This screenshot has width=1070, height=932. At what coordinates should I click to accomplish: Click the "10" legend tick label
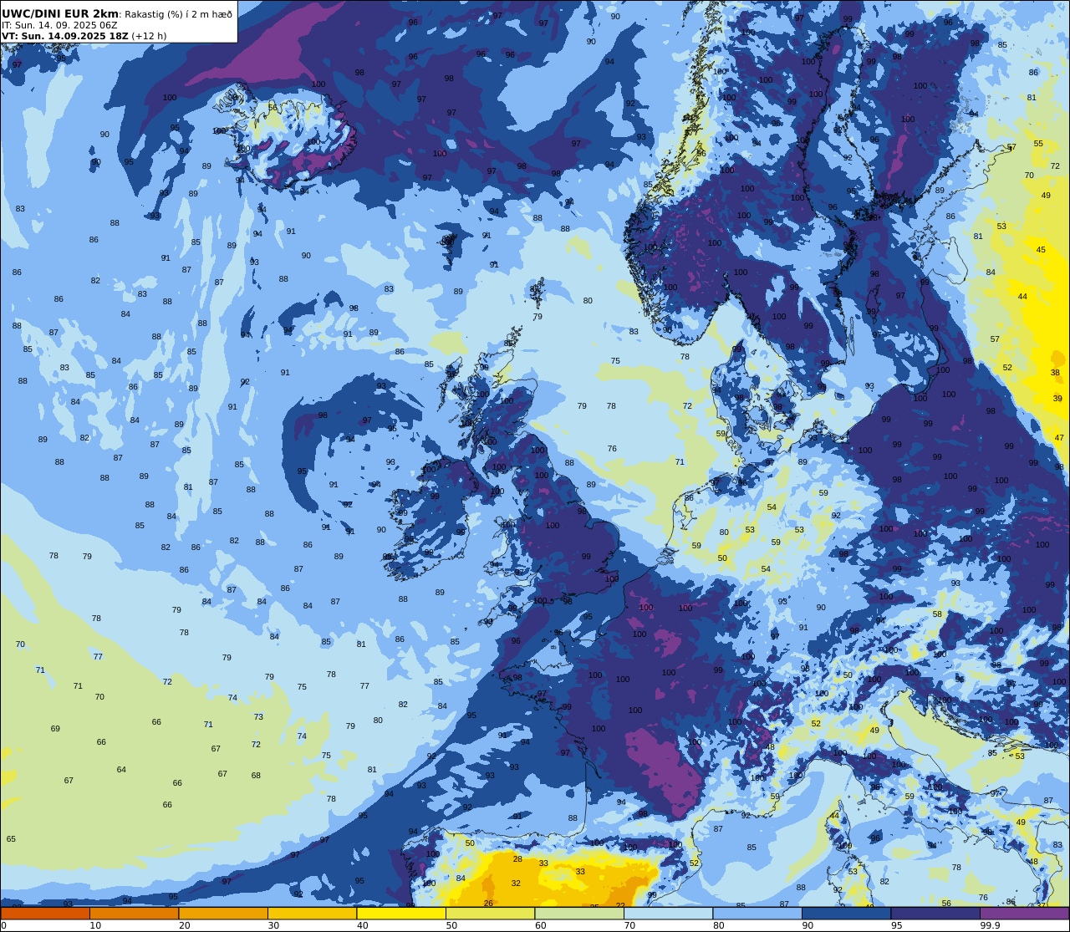coord(95,925)
